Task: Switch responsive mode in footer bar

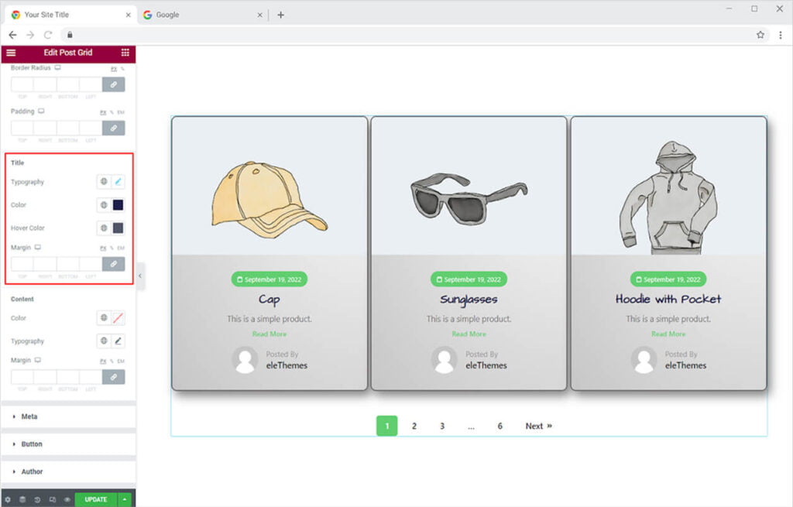Action: pyautogui.click(x=53, y=499)
